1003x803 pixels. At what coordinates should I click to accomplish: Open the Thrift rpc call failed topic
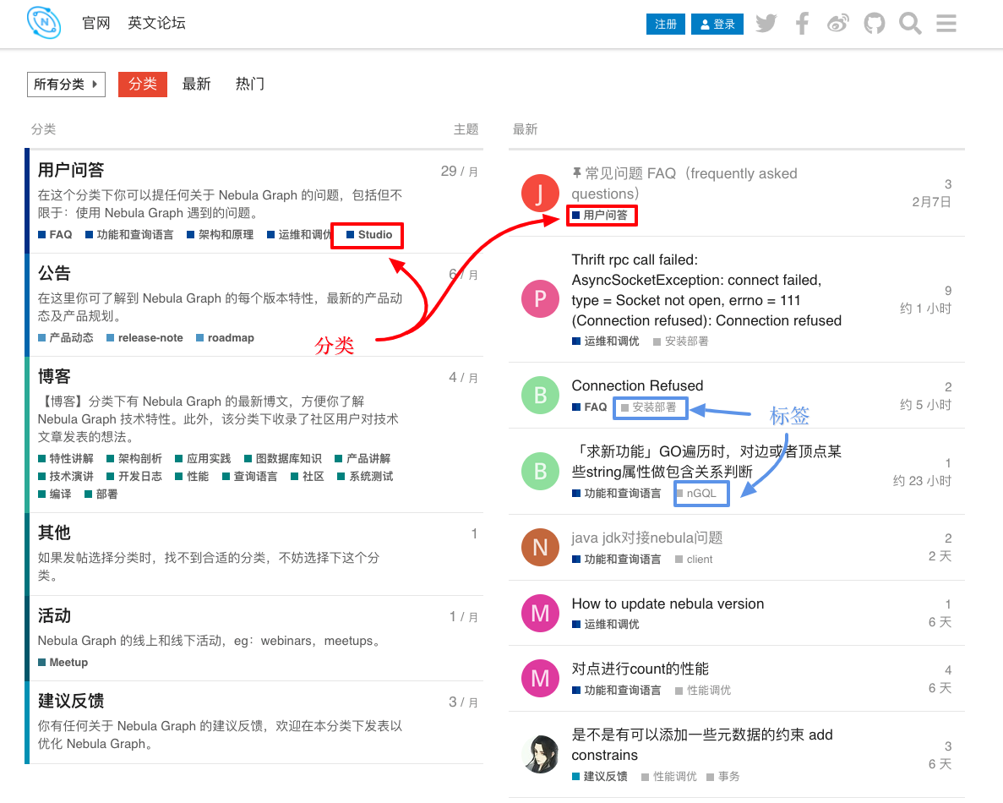(x=706, y=290)
